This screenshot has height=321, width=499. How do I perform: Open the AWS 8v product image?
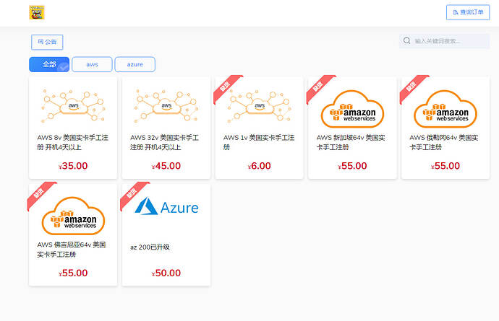point(73,106)
